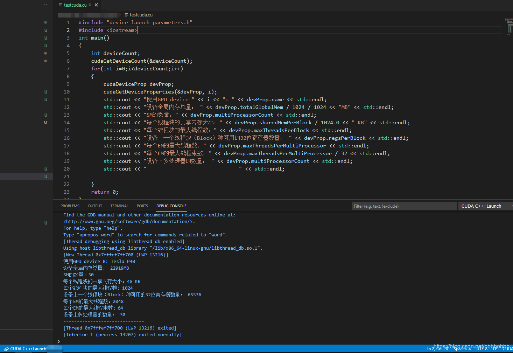This screenshot has height=353, width=513.
Task: Switch to the TERMINAL panel tab
Action: point(119,206)
